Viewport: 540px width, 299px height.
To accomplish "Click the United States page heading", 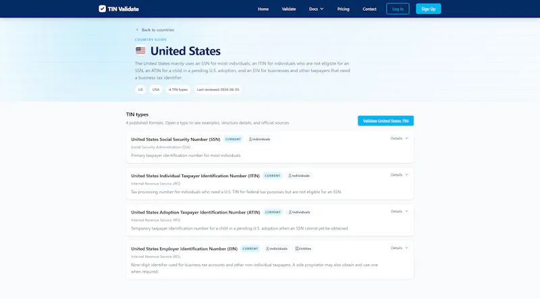I will (x=185, y=51).
